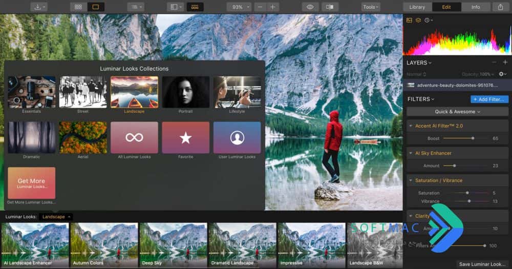Toggle the before/after compare view
Screen dimensions: 512x269
tap(330, 7)
